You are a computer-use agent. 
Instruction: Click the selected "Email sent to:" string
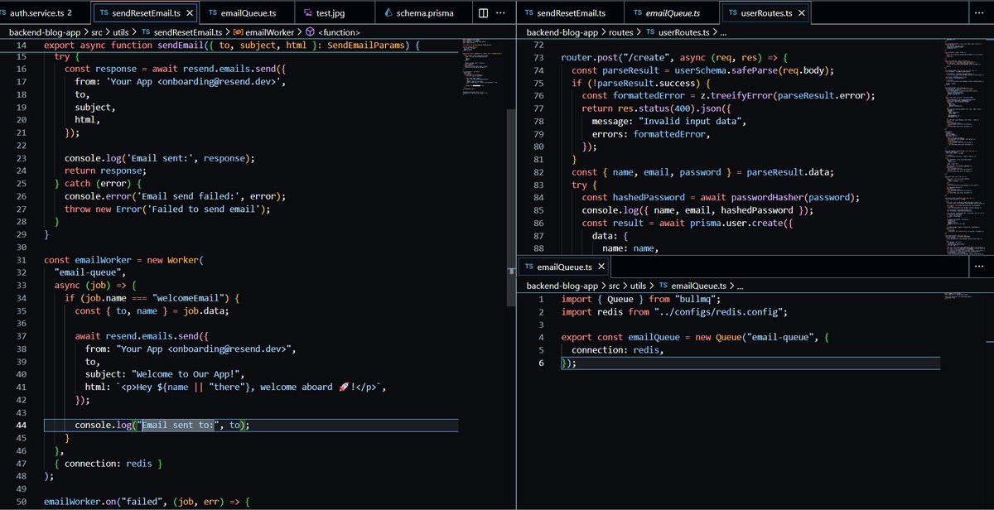pos(179,425)
